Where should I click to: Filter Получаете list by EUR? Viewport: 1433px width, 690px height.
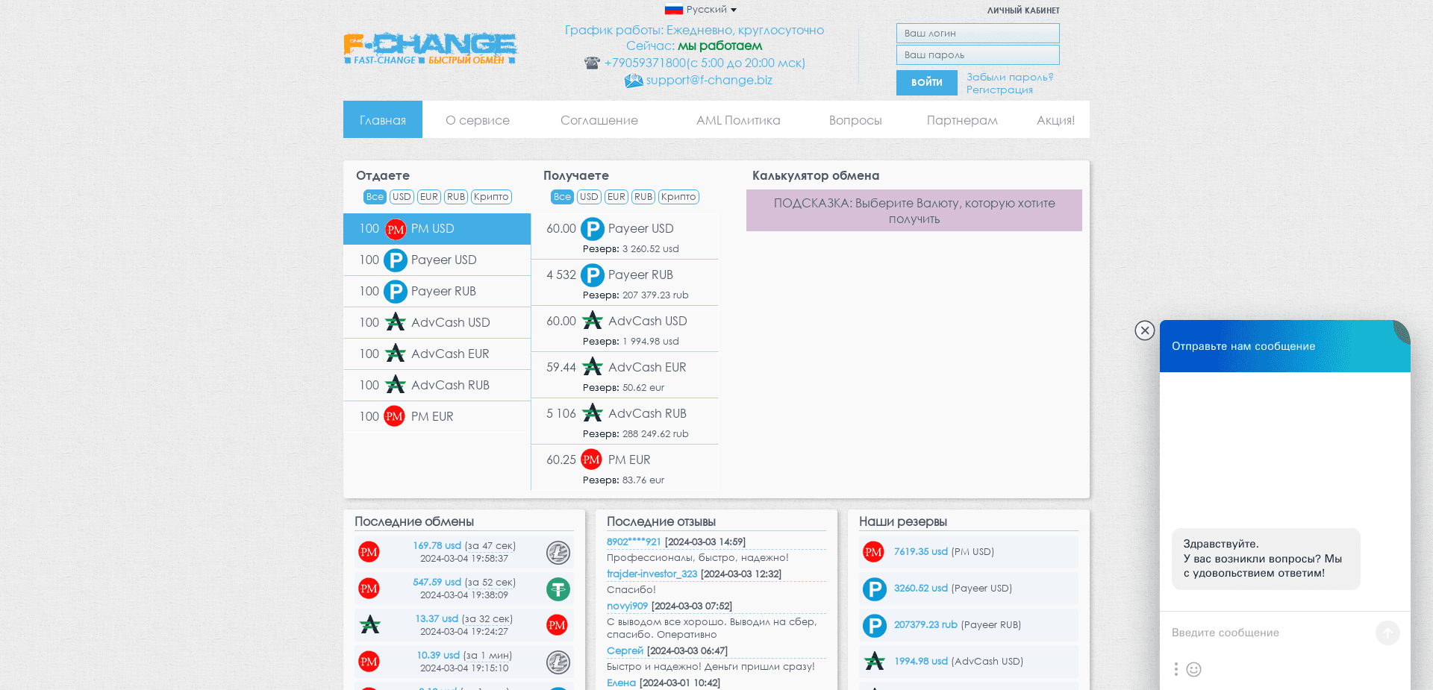[x=616, y=197]
